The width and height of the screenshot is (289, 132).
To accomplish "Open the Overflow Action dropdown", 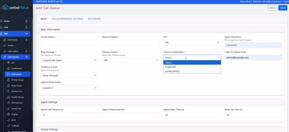I will tap(70, 75).
